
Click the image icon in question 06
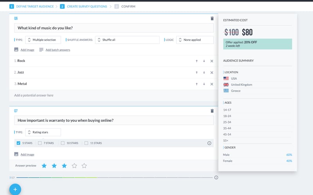[16, 50]
